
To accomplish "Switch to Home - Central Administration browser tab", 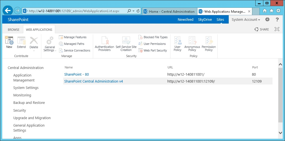I will point(169,12).
